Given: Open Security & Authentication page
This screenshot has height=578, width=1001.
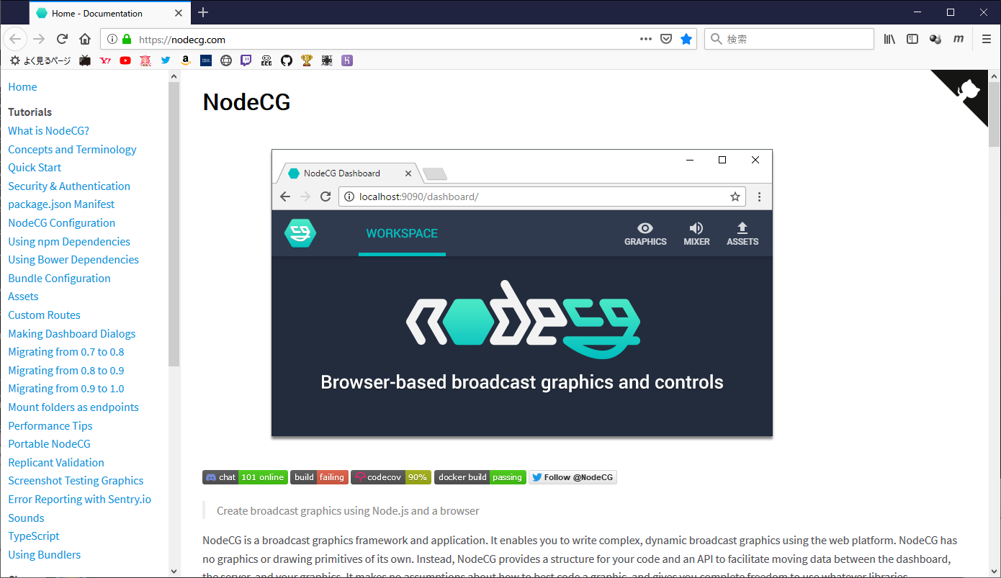Looking at the screenshot, I should (x=69, y=186).
